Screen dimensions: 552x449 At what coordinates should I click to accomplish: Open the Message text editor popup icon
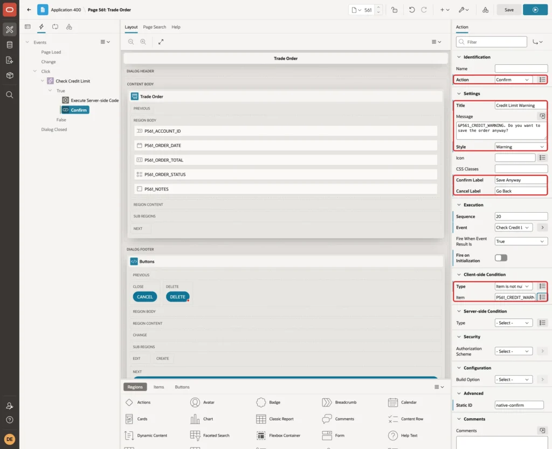click(542, 116)
